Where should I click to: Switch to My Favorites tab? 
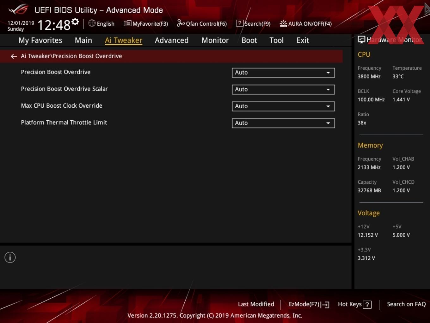[40, 40]
